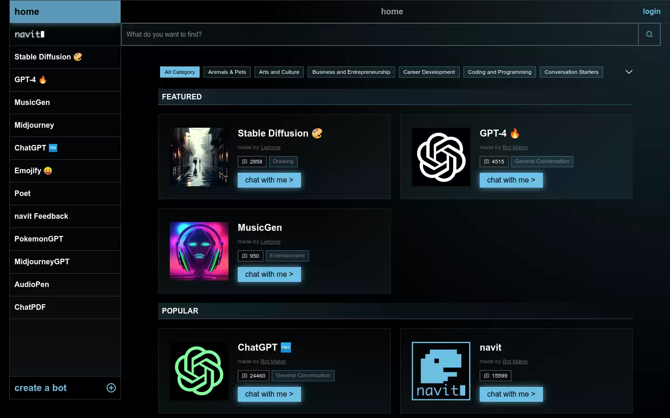Click the login link
The width and height of the screenshot is (670, 418).
click(x=651, y=12)
